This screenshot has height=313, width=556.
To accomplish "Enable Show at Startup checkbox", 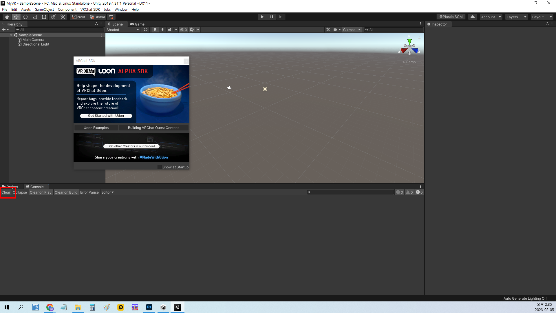I will coord(160,167).
